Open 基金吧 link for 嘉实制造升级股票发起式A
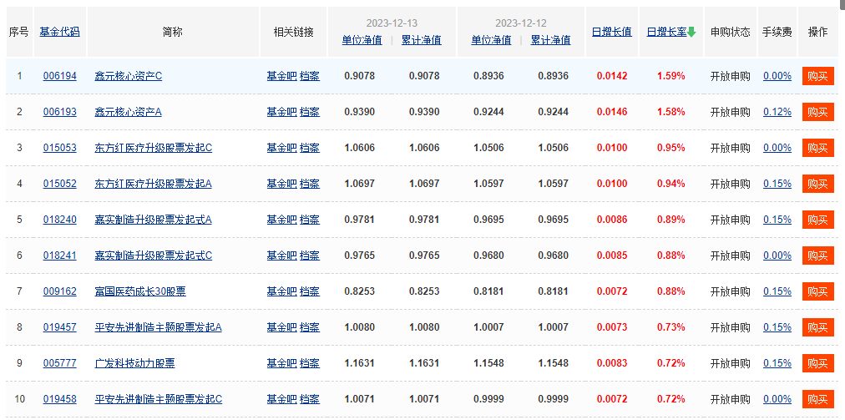Image resolution: width=845 pixels, height=420 pixels. (282, 220)
